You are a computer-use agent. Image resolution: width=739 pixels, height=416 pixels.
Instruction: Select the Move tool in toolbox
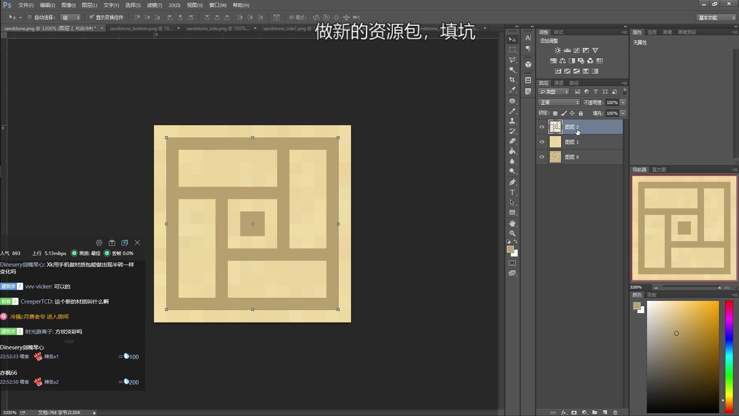point(512,40)
